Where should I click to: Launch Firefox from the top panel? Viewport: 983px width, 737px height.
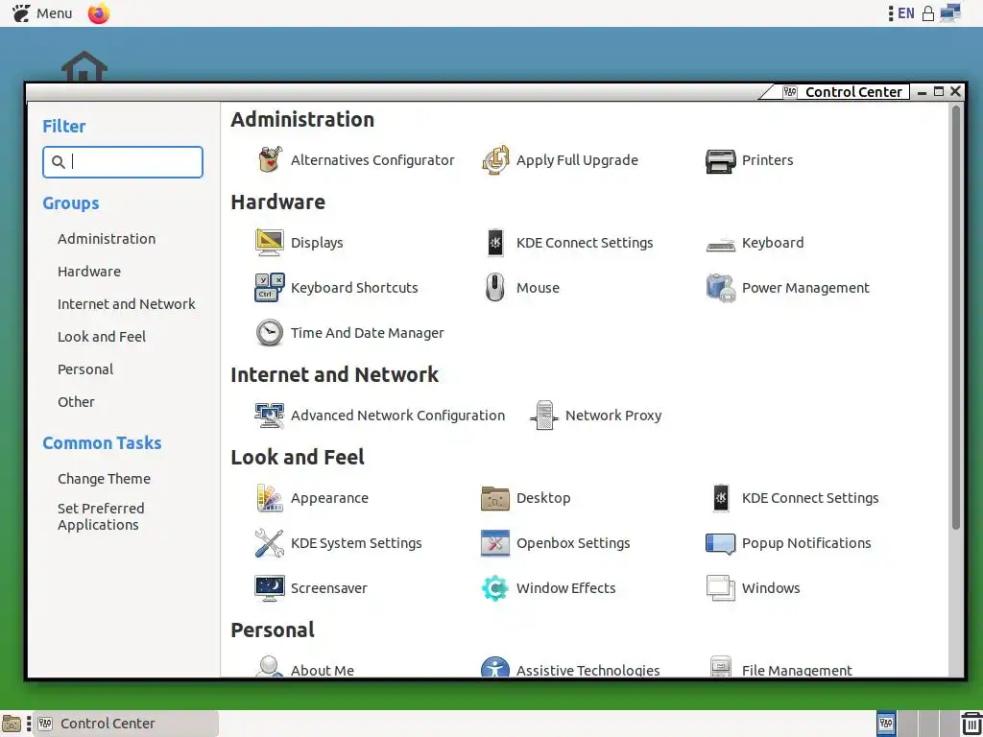coord(99,13)
